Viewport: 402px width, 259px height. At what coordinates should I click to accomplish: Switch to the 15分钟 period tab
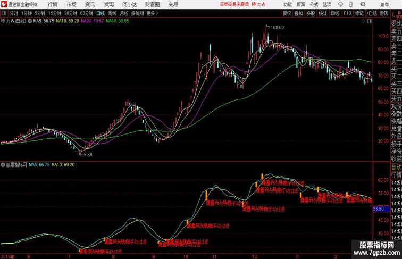(55, 13)
